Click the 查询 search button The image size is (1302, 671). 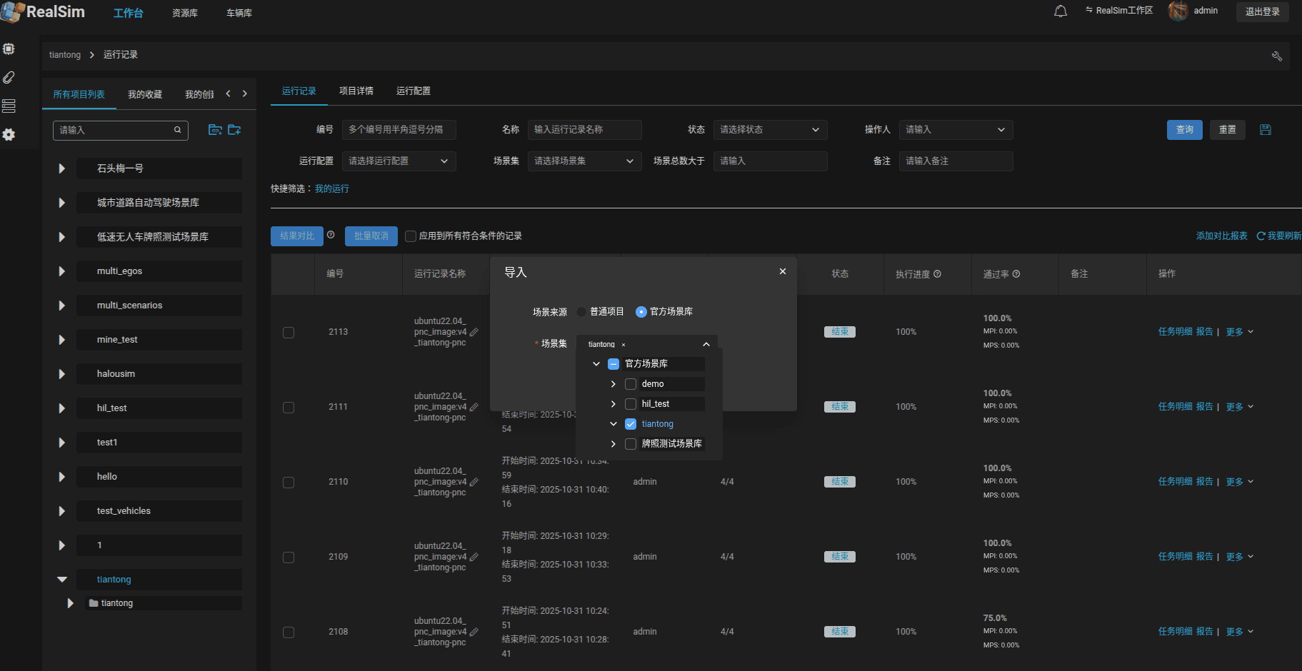pos(1185,129)
